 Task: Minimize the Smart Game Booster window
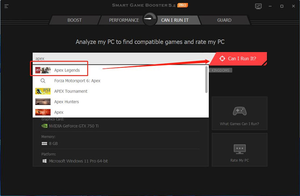270,6
